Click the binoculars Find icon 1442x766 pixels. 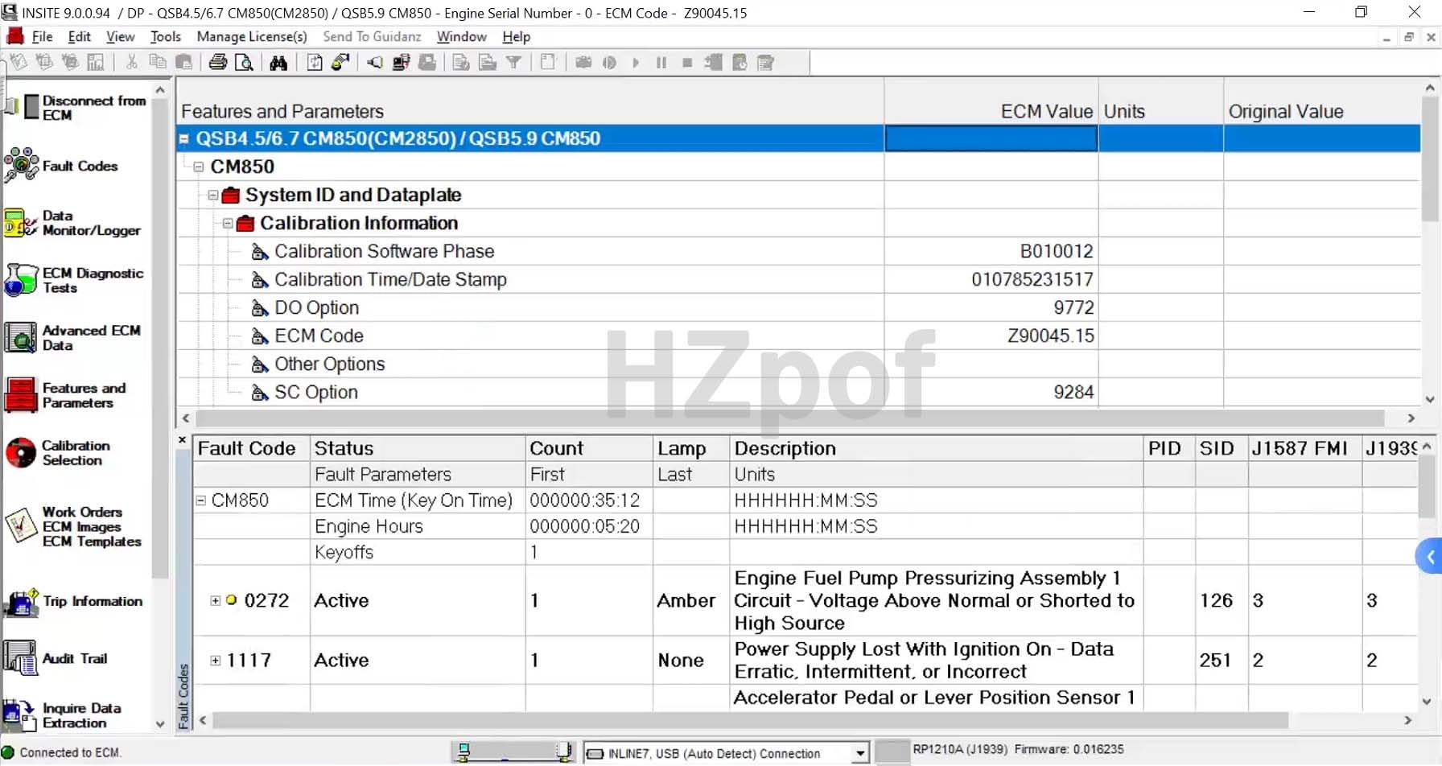[278, 63]
